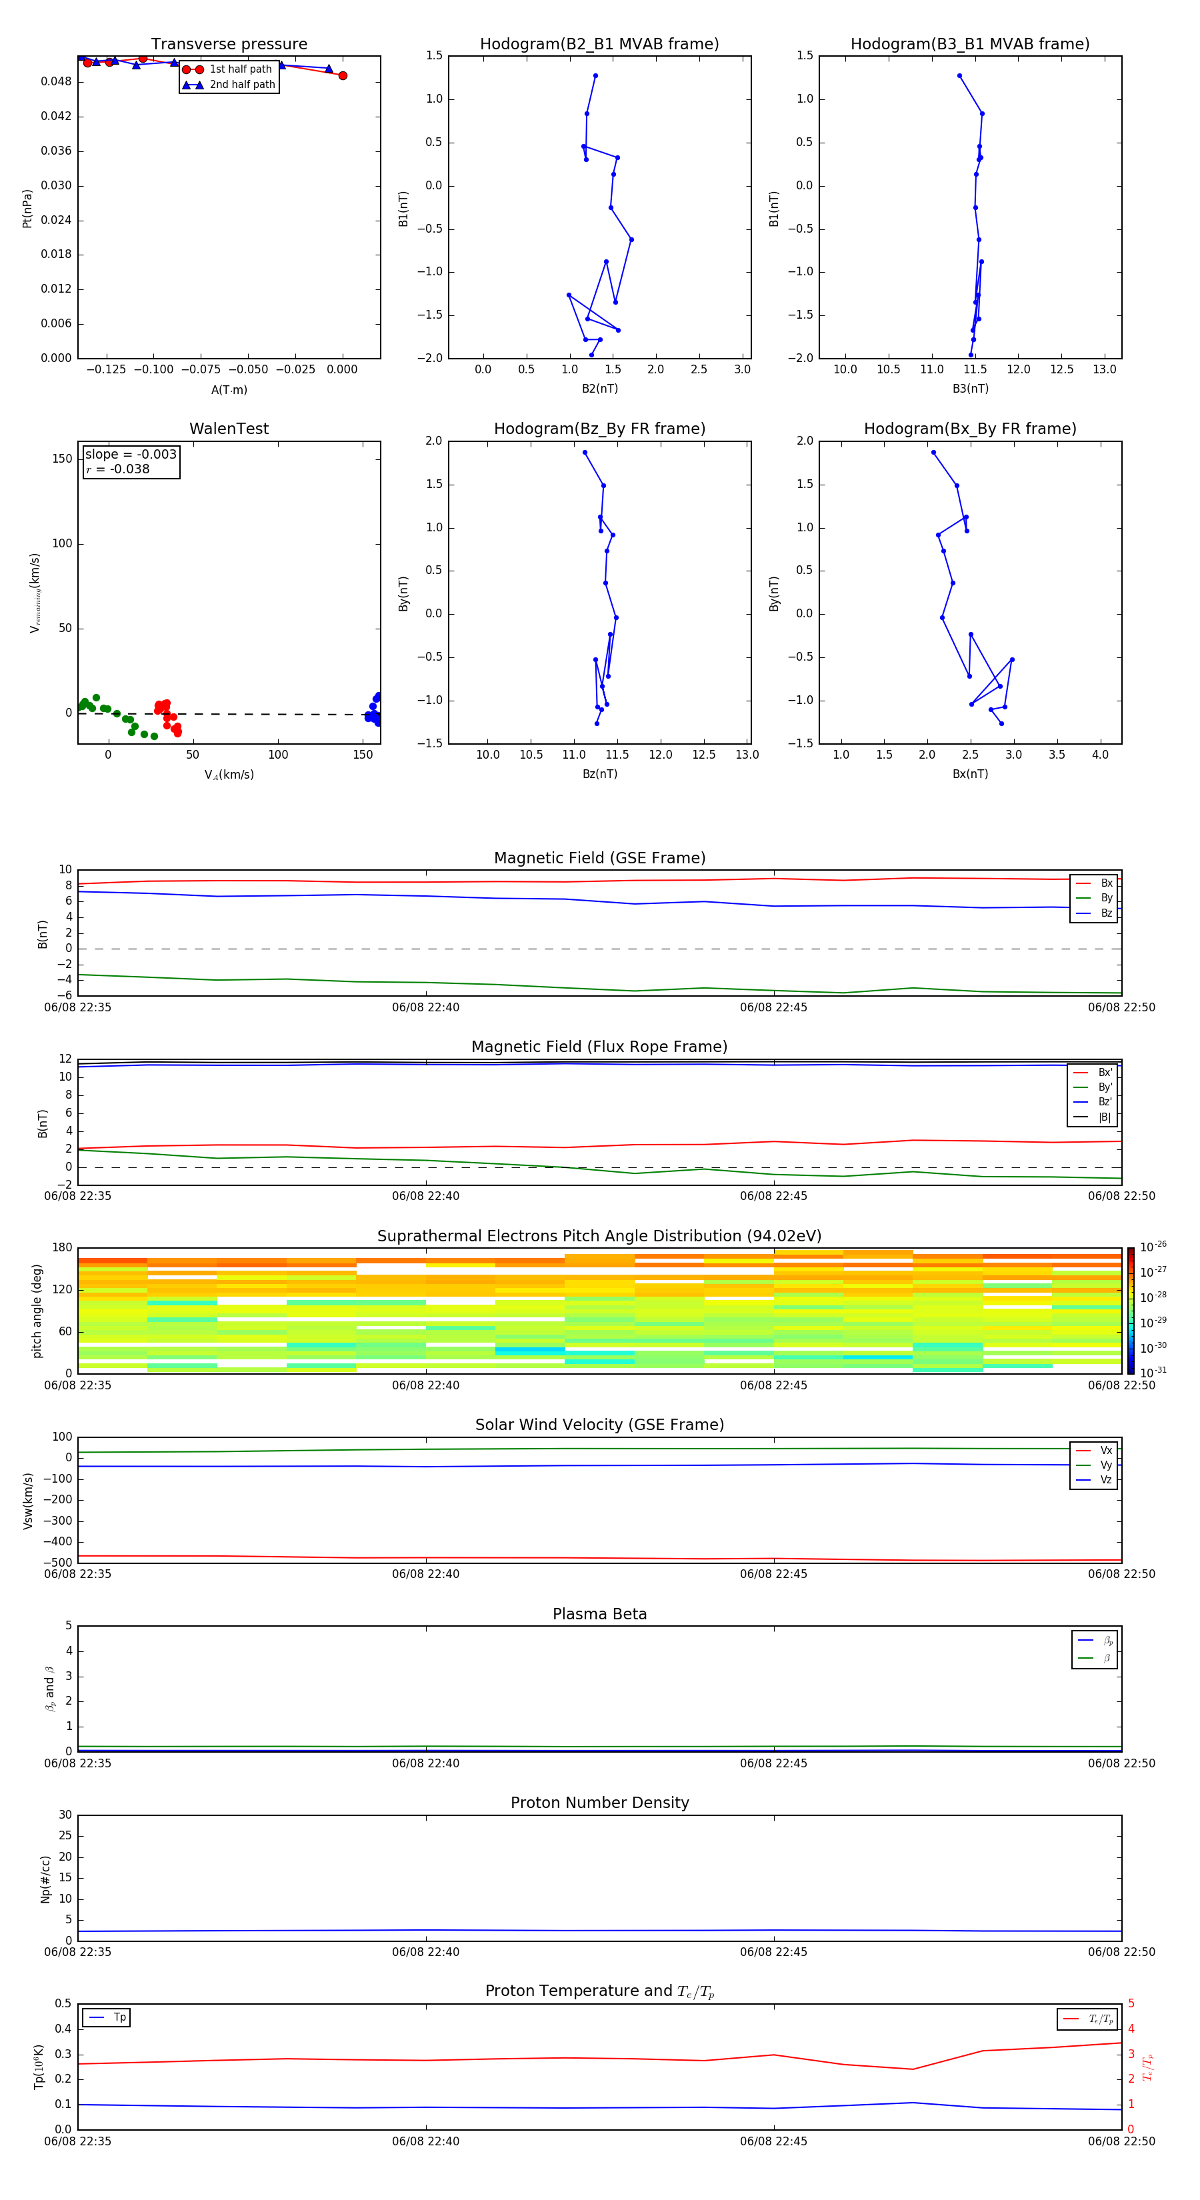Click the 'Hodogram(Bz_By FR frame)' title

coord(599,429)
